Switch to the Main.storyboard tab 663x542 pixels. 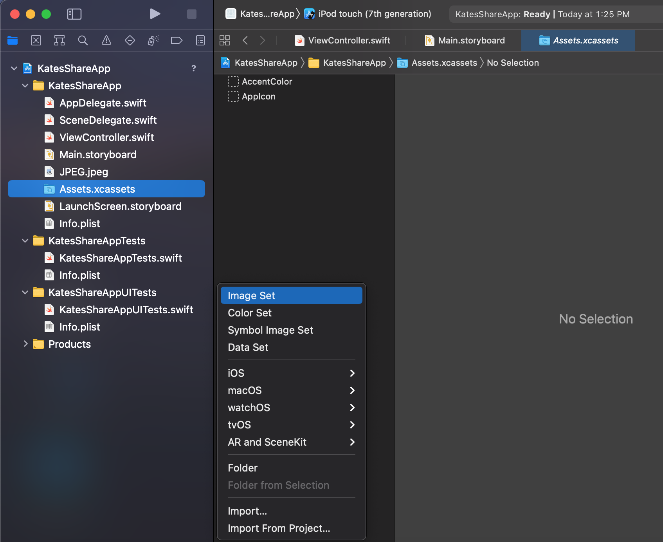(465, 40)
